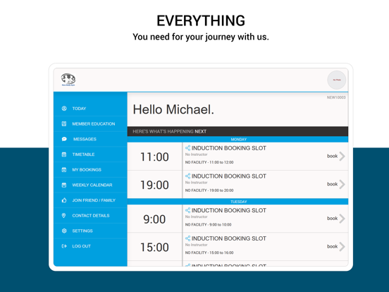Click the Settings gear icon
Screen dimensions: 389x292
(64, 231)
